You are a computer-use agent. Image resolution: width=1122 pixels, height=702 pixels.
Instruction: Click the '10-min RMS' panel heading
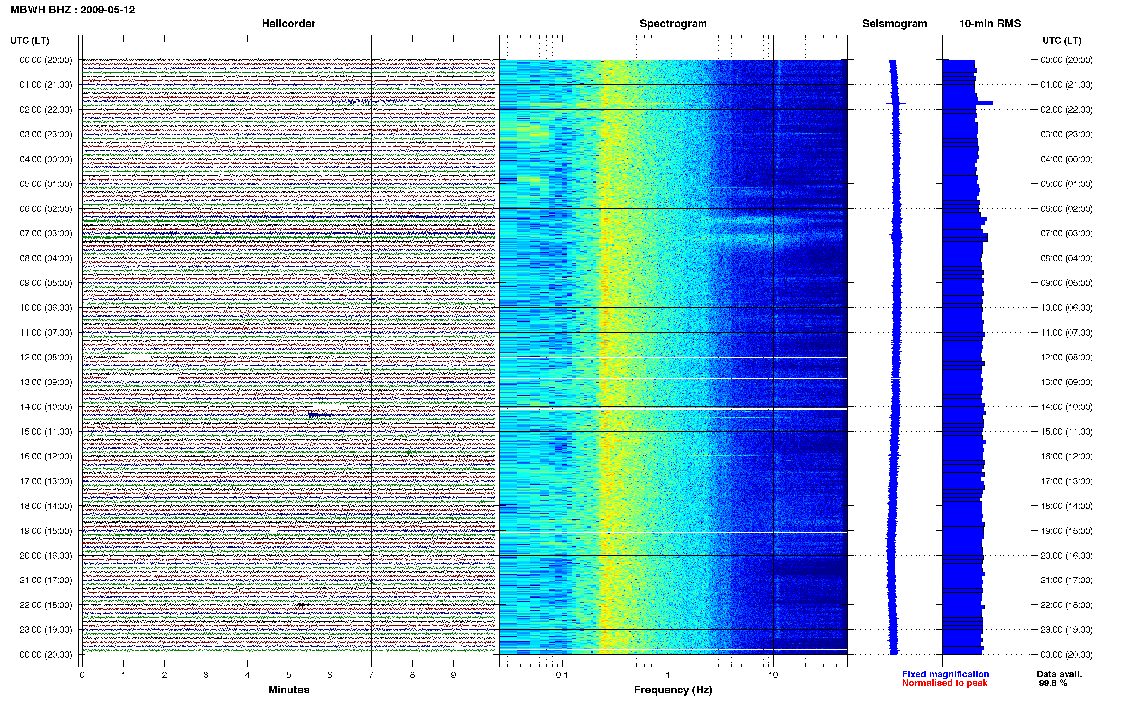click(x=990, y=24)
